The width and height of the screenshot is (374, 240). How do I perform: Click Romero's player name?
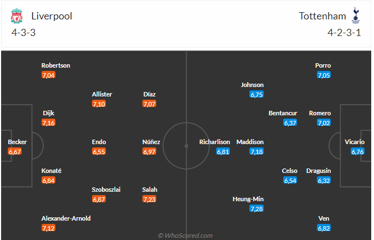pyautogui.click(x=320, y=113)
